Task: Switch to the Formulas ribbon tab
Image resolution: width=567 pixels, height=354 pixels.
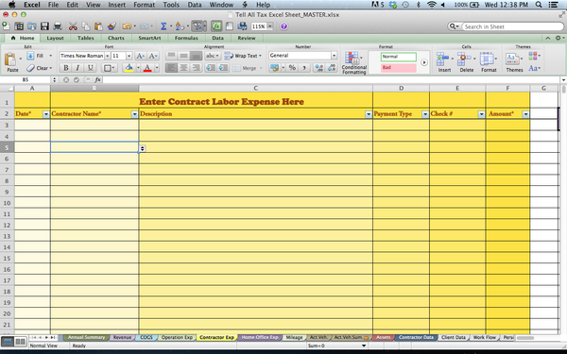Action: (x=186, y=38)
